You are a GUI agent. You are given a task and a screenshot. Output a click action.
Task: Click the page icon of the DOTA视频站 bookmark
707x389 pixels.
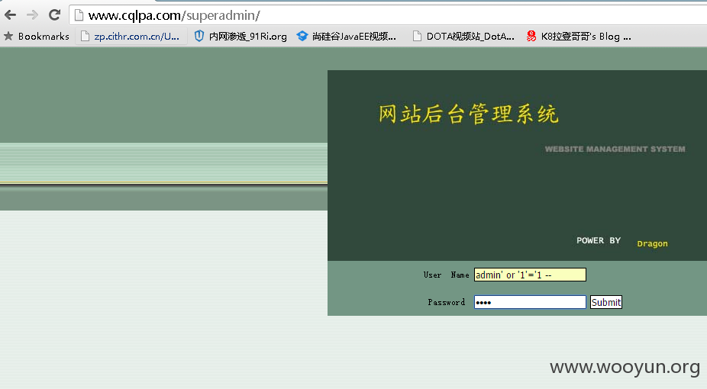tap(417, 37)
